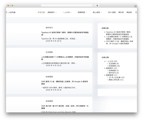Screen dimensions: 143x121
Task: Close the browser window with the red button
Action: pyautogui.click(x=8, y=5)
